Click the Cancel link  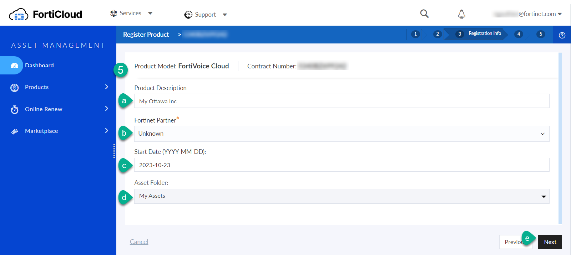[x=139, y=242]
